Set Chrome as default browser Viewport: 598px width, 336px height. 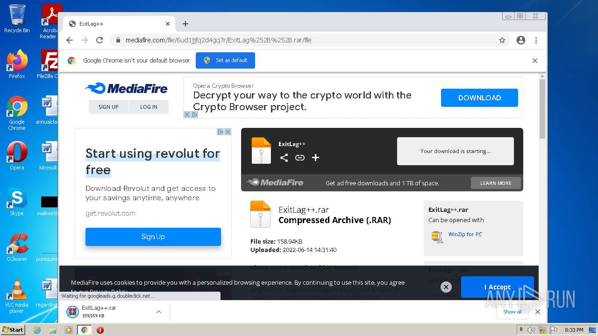coord(225,60)
